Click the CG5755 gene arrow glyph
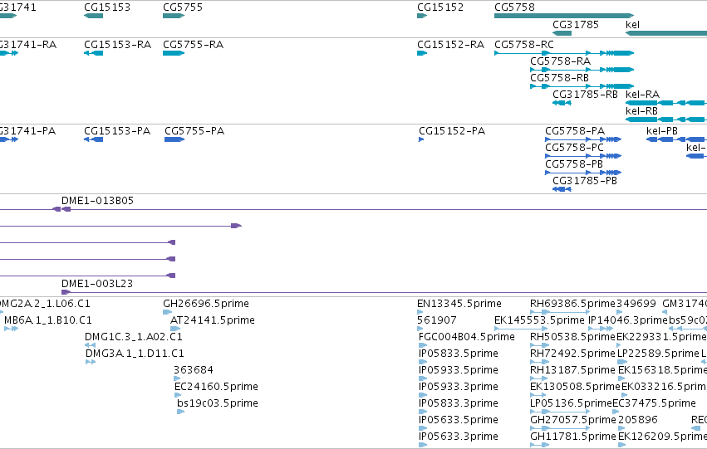This screenshot has height=449, width=707. click(x=174, y=16)
